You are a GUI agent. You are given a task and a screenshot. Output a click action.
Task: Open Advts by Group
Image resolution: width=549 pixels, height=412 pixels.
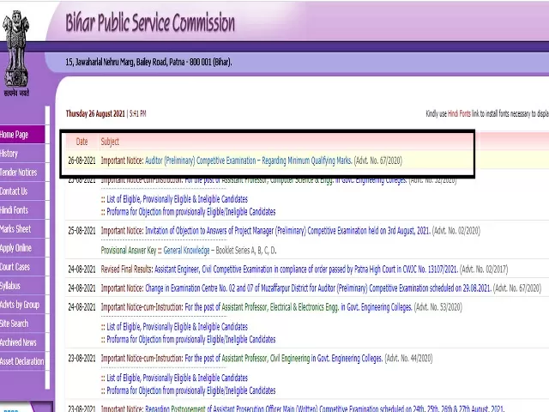[x=20, y=305]
